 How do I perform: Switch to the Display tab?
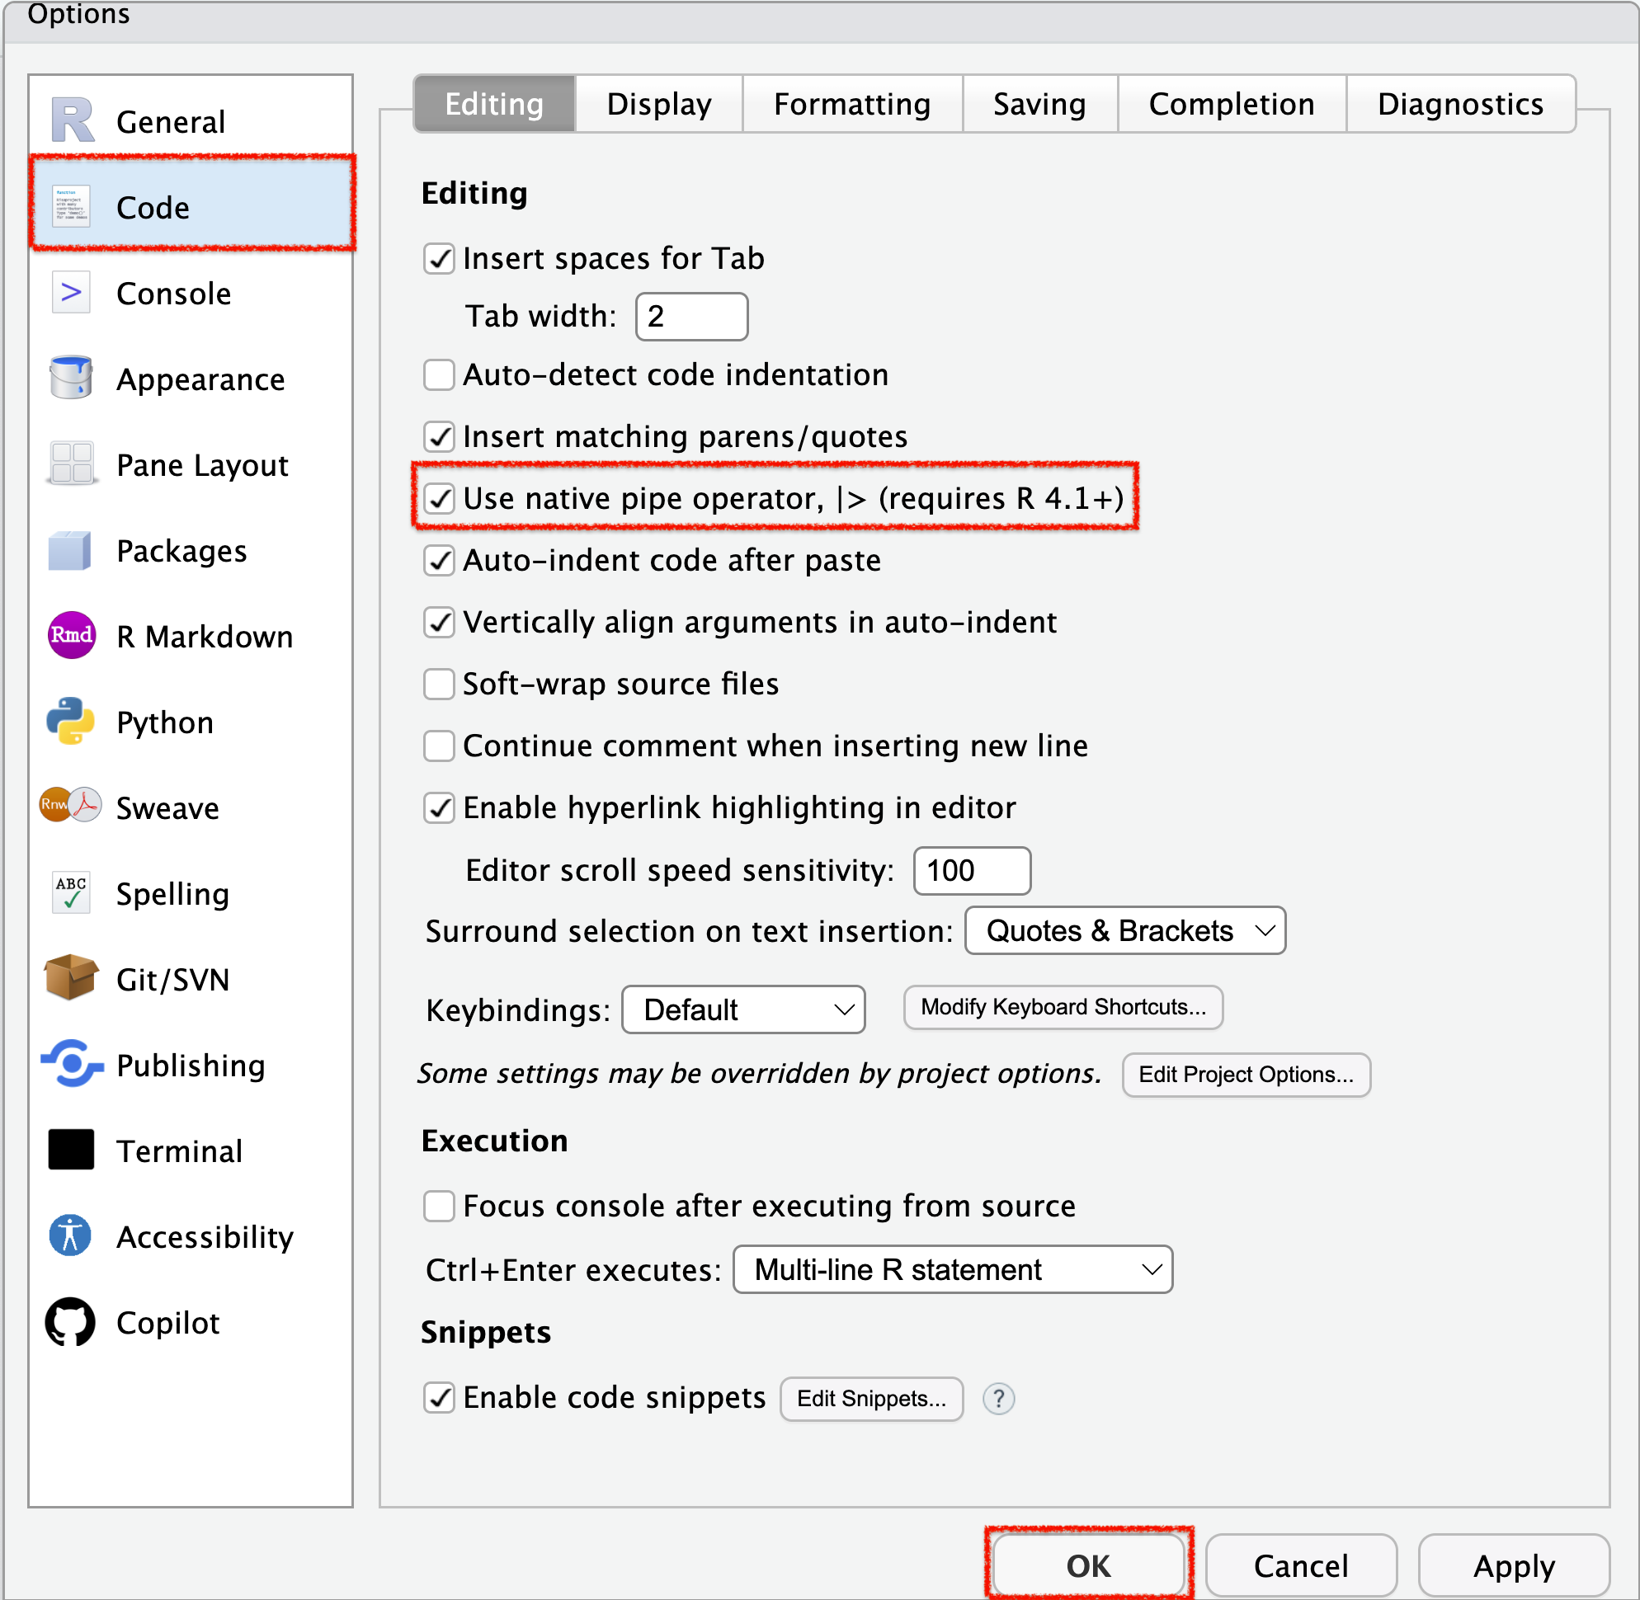[658, 104]
